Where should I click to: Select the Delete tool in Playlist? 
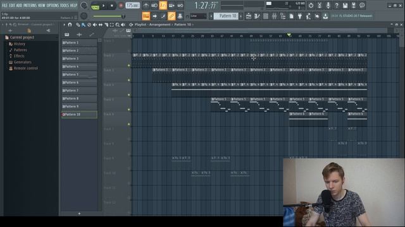pyautogui.click(x=89, y=25)
